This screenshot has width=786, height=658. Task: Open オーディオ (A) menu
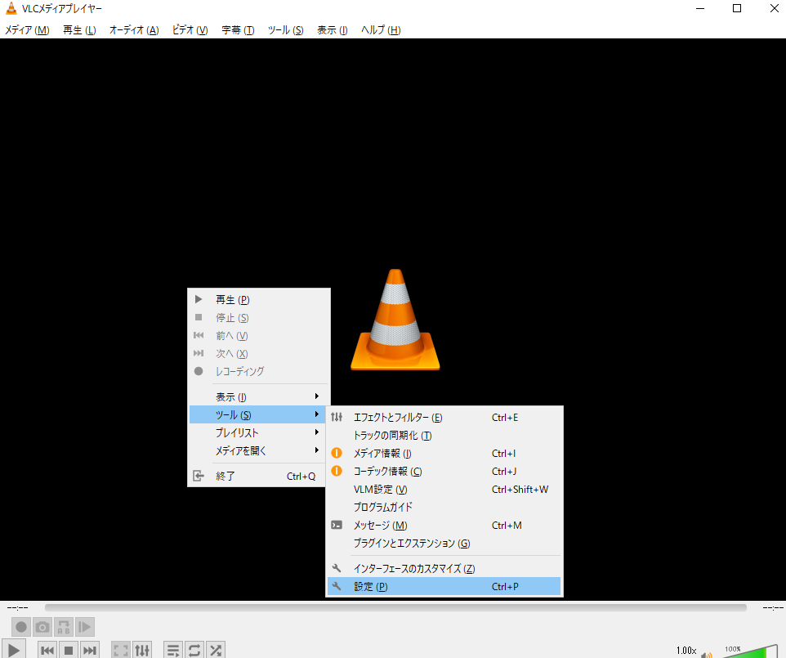[134, 30]
